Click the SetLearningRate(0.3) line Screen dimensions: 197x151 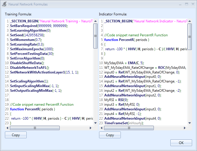tap(27, 44)
